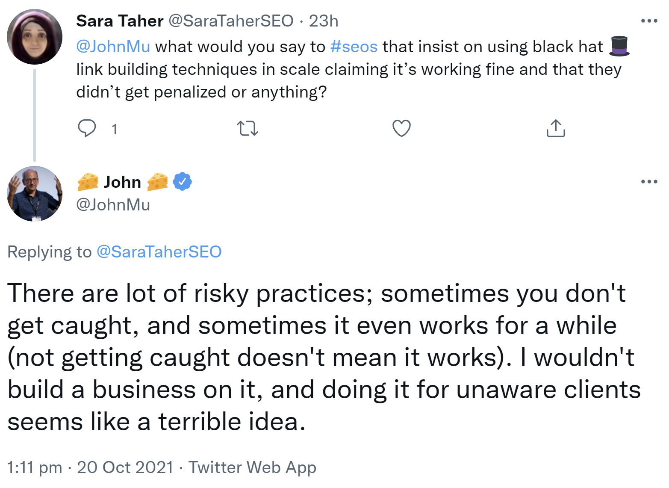Open the share icon on Sara's tweet

tap(555, 128)
